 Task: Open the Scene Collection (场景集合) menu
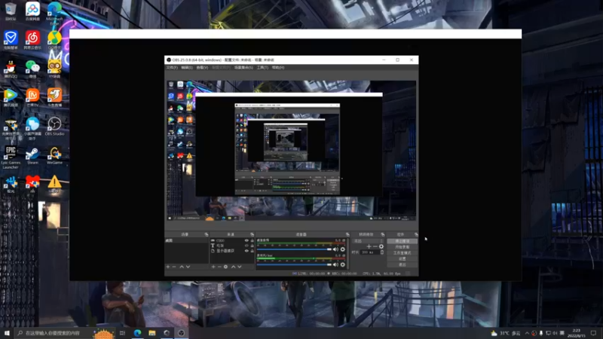[x=243, y=68]
